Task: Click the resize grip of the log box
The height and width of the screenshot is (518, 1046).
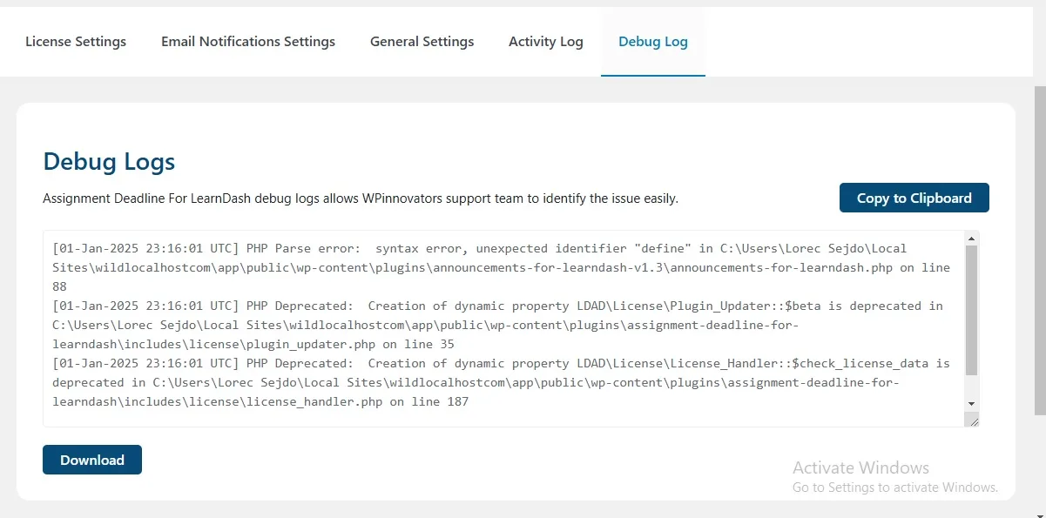Action: point(973,420)
